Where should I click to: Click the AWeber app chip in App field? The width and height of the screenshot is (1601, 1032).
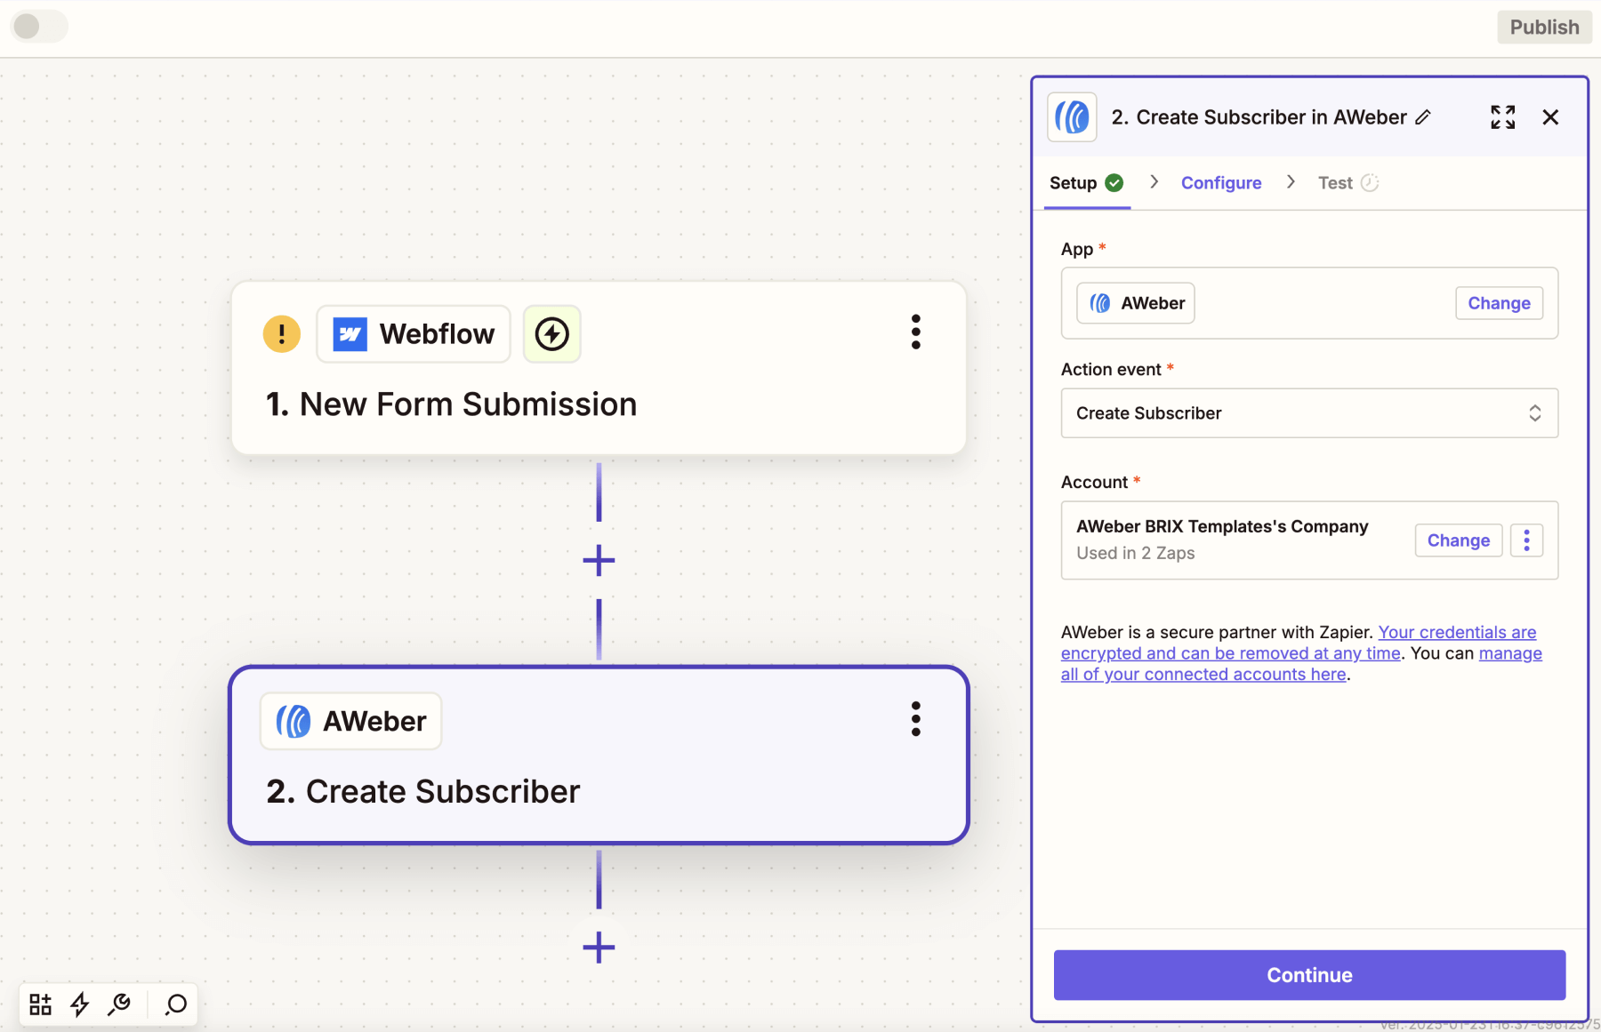coord(1136,303)
